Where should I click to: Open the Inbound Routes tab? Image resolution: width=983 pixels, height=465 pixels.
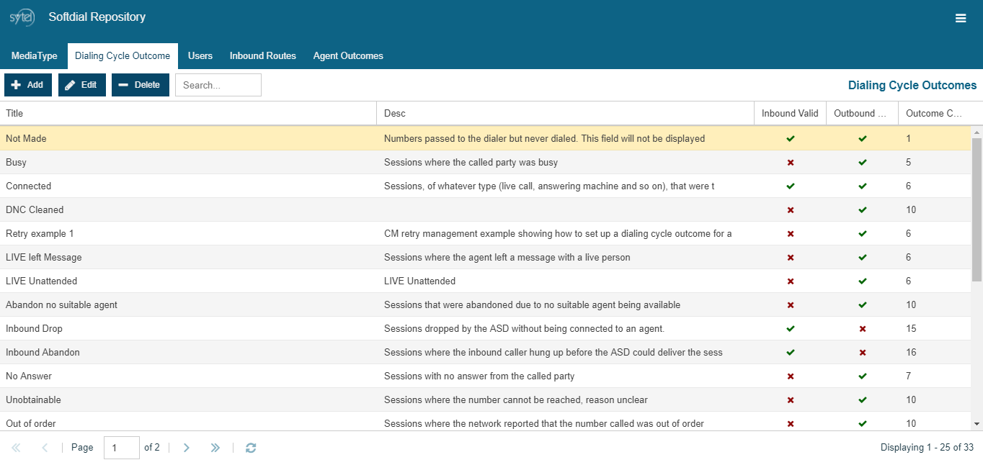coord(263,56)
